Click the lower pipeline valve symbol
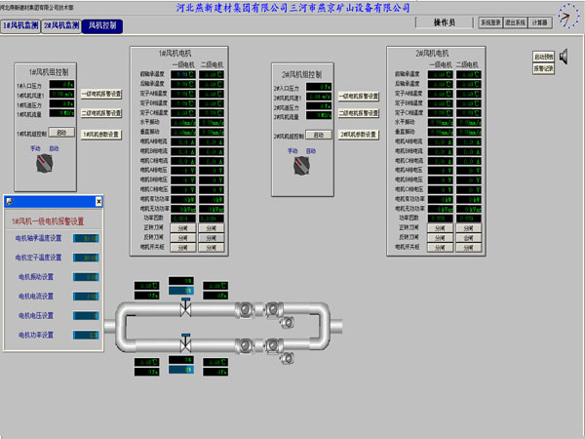Viewport: 585px width, 439px height. [185, 343]
